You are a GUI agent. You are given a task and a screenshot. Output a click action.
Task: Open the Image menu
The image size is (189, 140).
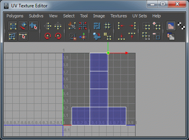point(99,16)
